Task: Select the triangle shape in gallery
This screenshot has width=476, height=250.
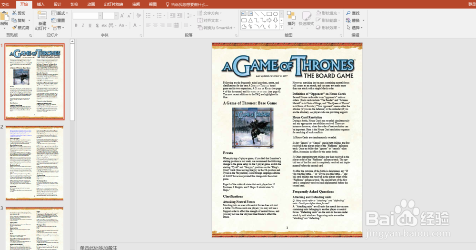Action: point(250,20)
